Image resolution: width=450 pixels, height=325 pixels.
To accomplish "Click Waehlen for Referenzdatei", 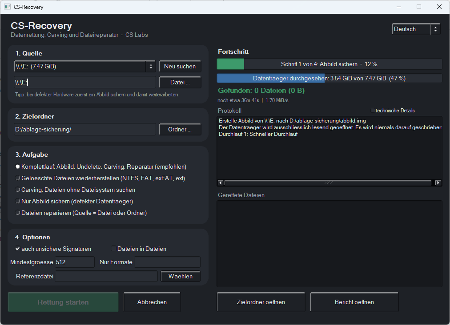I will (181, 276).
